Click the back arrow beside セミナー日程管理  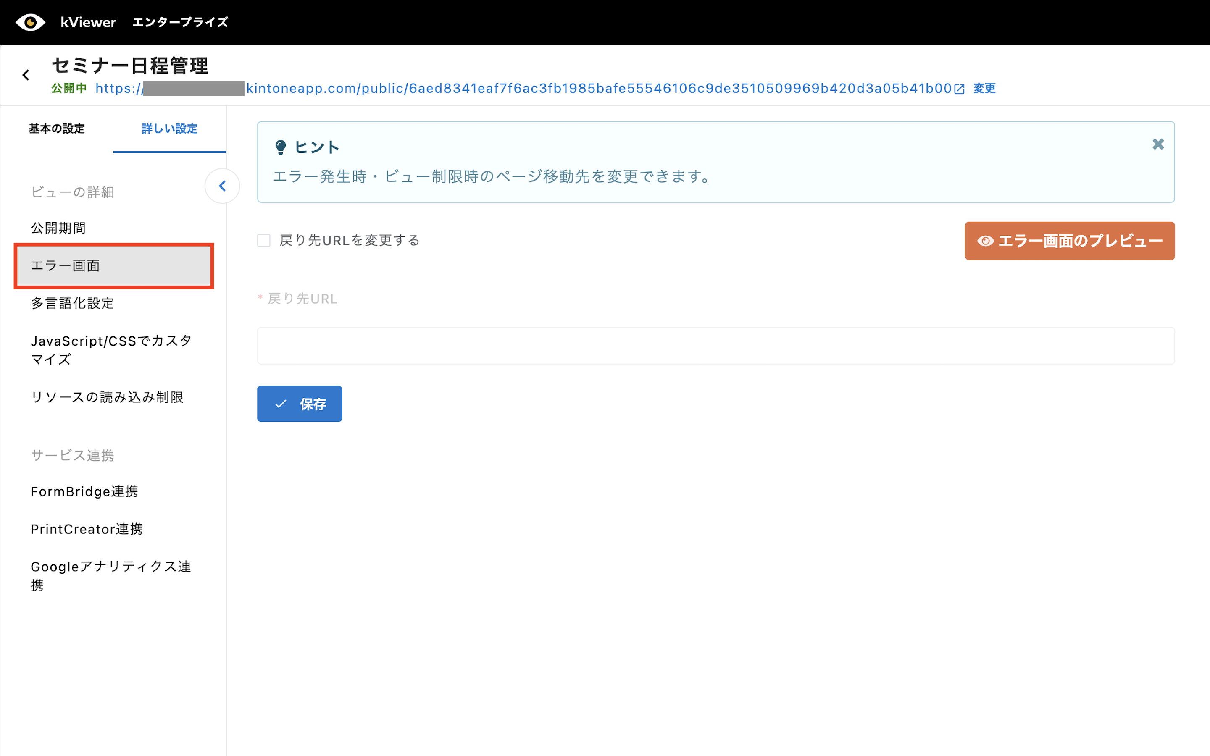[26, 75]
